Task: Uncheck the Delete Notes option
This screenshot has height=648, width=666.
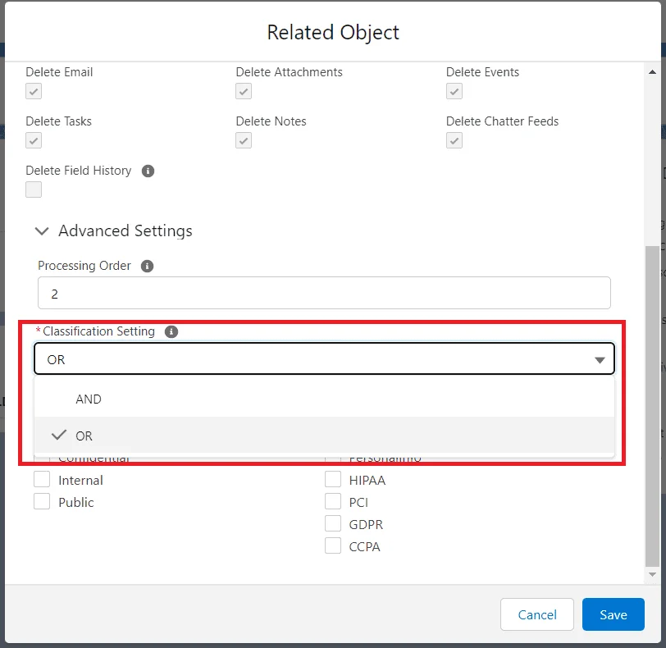Action: 243,140
